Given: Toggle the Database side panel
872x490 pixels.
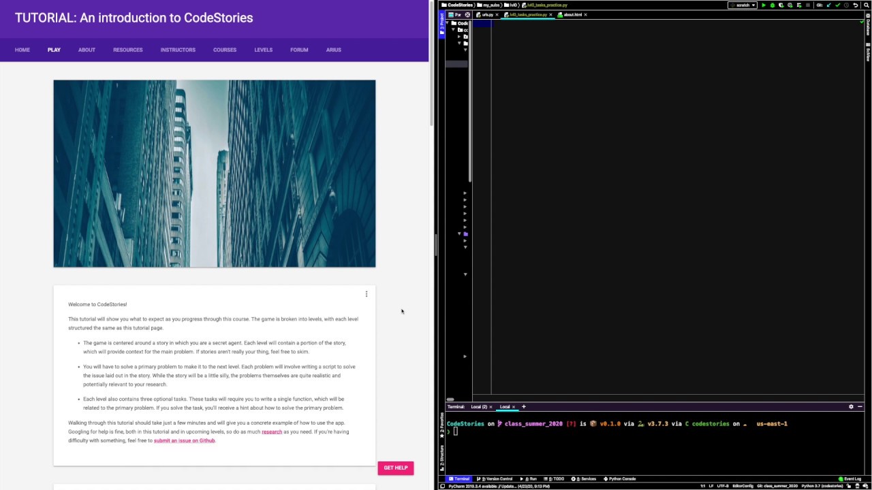Looking at the screenshot, I should point(868,24).
